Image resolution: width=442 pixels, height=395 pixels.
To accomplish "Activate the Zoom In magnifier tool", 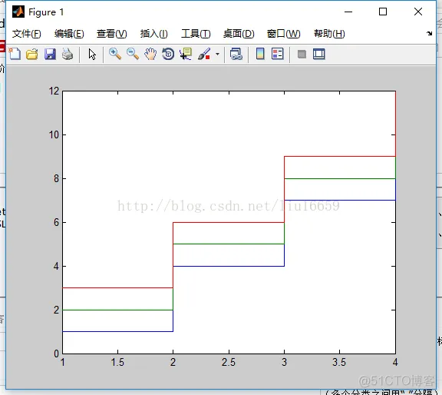I will point(115,54).
